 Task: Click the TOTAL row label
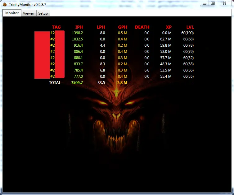point(55,83)
